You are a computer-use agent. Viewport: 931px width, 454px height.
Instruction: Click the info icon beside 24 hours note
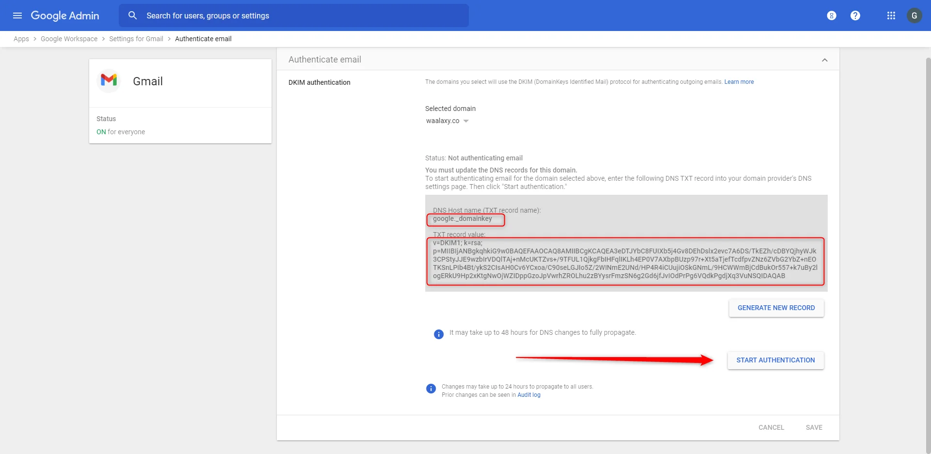click(431, 389)
